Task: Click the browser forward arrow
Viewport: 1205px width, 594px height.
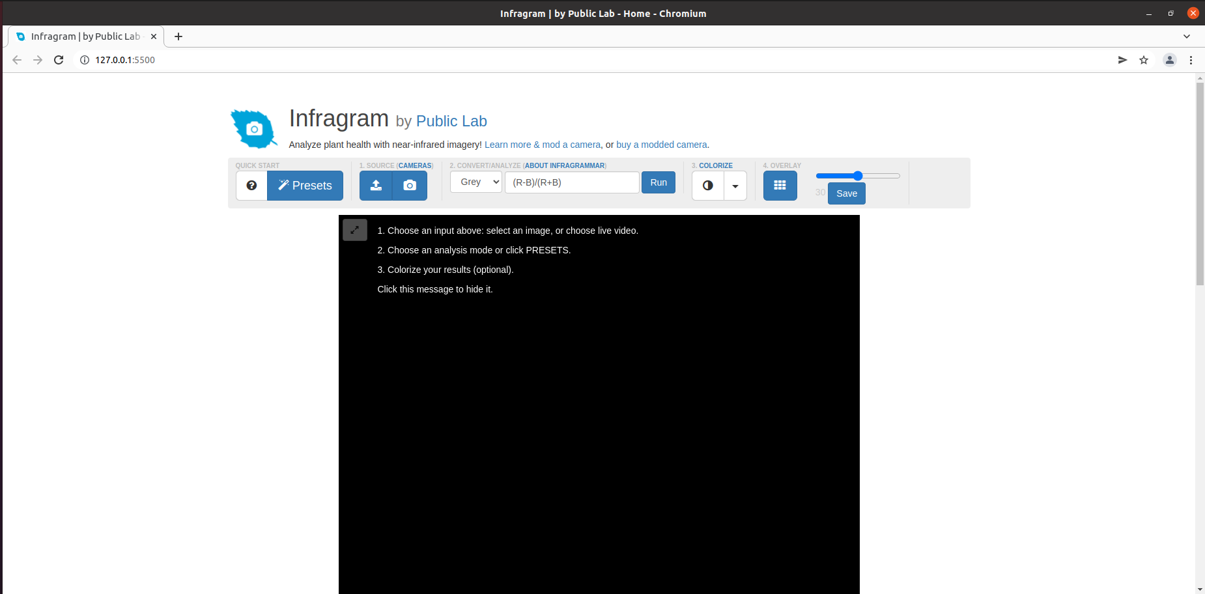Action: (38, 60)
